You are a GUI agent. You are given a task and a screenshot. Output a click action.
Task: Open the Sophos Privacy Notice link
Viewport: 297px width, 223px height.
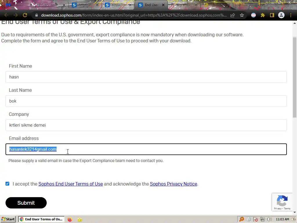click(x=173, y=184)
